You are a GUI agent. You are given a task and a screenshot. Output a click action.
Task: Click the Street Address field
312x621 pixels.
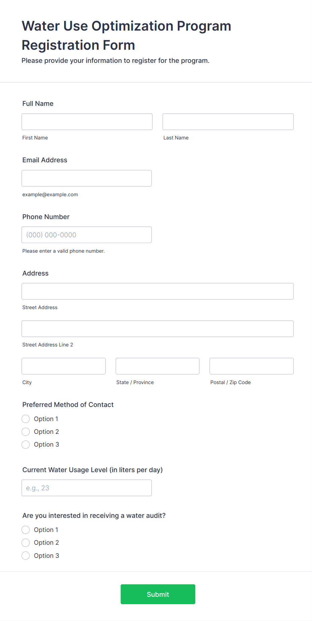pyautogui.click(x=157, y=291)
